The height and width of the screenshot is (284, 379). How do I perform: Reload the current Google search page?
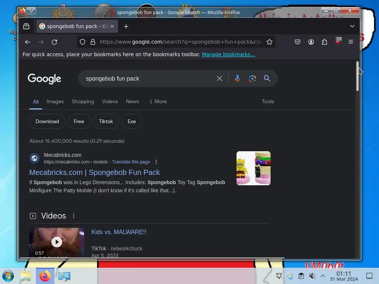click(54, 42)
